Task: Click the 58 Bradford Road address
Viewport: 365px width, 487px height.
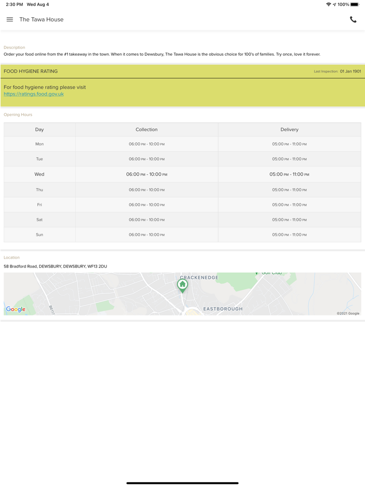Action: [x=55, y=266]
